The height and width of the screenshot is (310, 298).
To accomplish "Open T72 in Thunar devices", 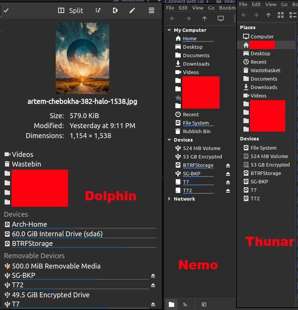I will pos(251,198).
